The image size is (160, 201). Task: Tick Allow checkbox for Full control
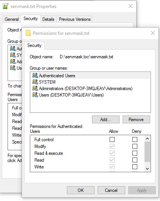coord(112,139)
